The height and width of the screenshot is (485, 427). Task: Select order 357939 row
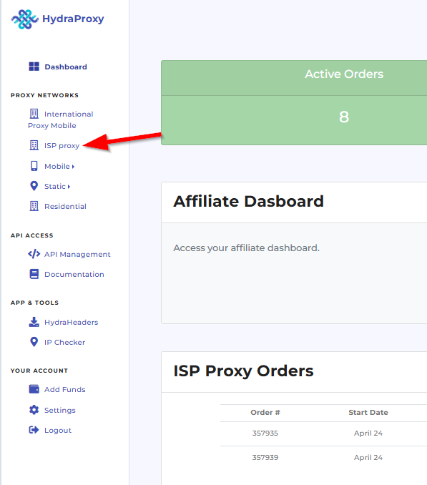(x=323, y=458)
